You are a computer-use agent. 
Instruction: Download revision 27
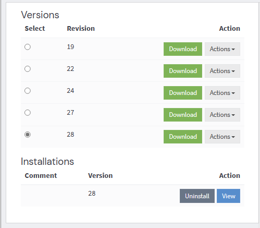coord(183,115)
